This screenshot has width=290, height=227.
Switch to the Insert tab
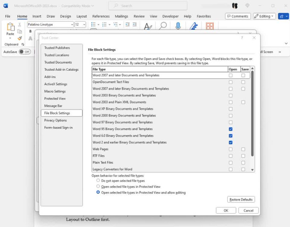click(x=37, y=16)
